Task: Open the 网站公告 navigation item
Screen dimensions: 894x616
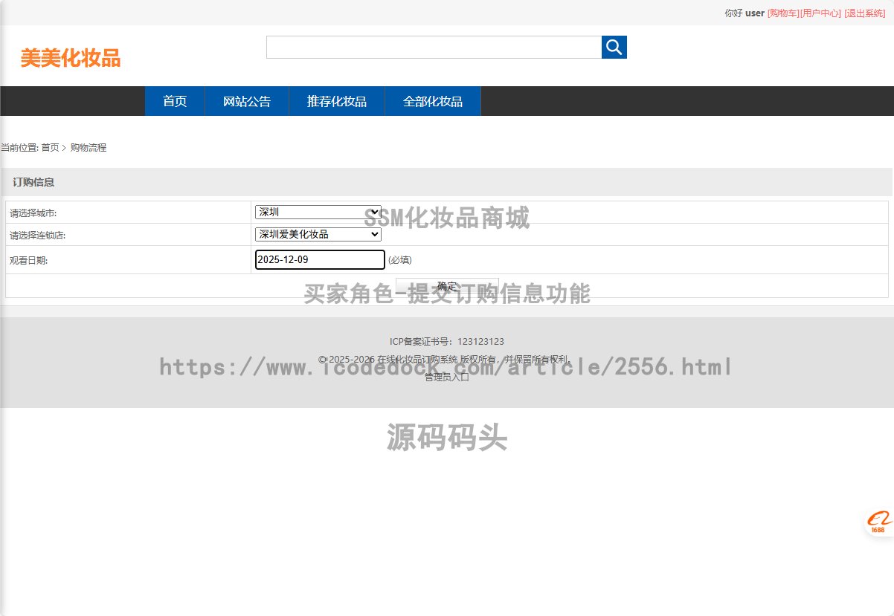Action: 247,102
